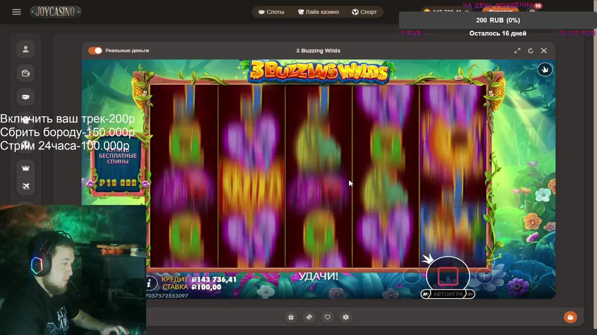Open the wallet icon in the sidebar
597x335 pixels.
(26, 73)
